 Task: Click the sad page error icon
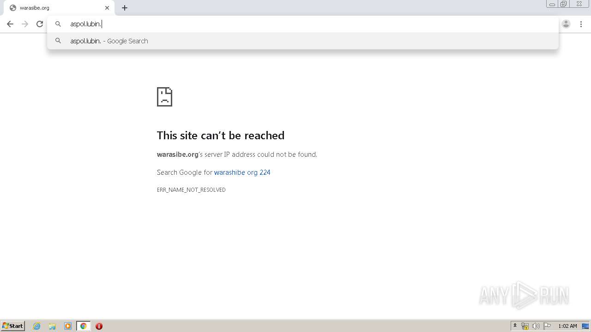coord(164,97)
